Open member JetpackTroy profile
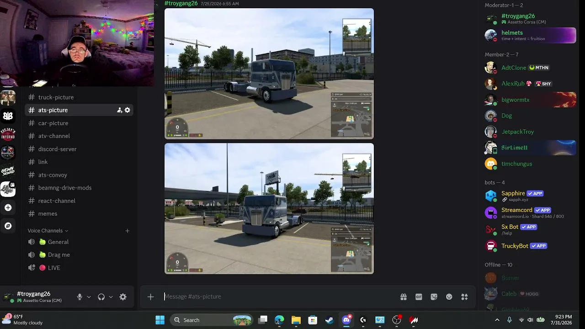The height and width of the screenshot is (329, 585). (530, 132)
